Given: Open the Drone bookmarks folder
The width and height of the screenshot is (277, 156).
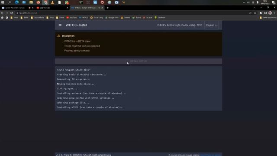Looking at the screenshot, I should coord(60,18).
